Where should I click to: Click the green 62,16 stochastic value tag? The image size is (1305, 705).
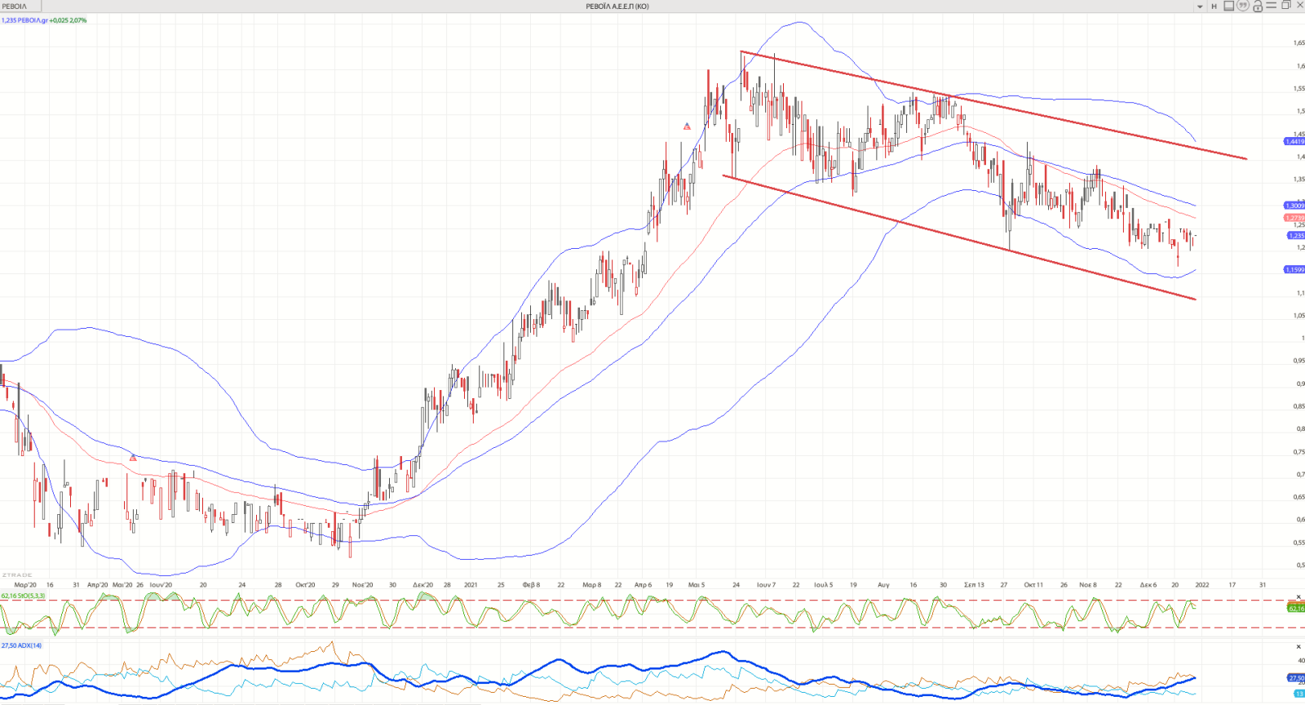click(1296, 608)
